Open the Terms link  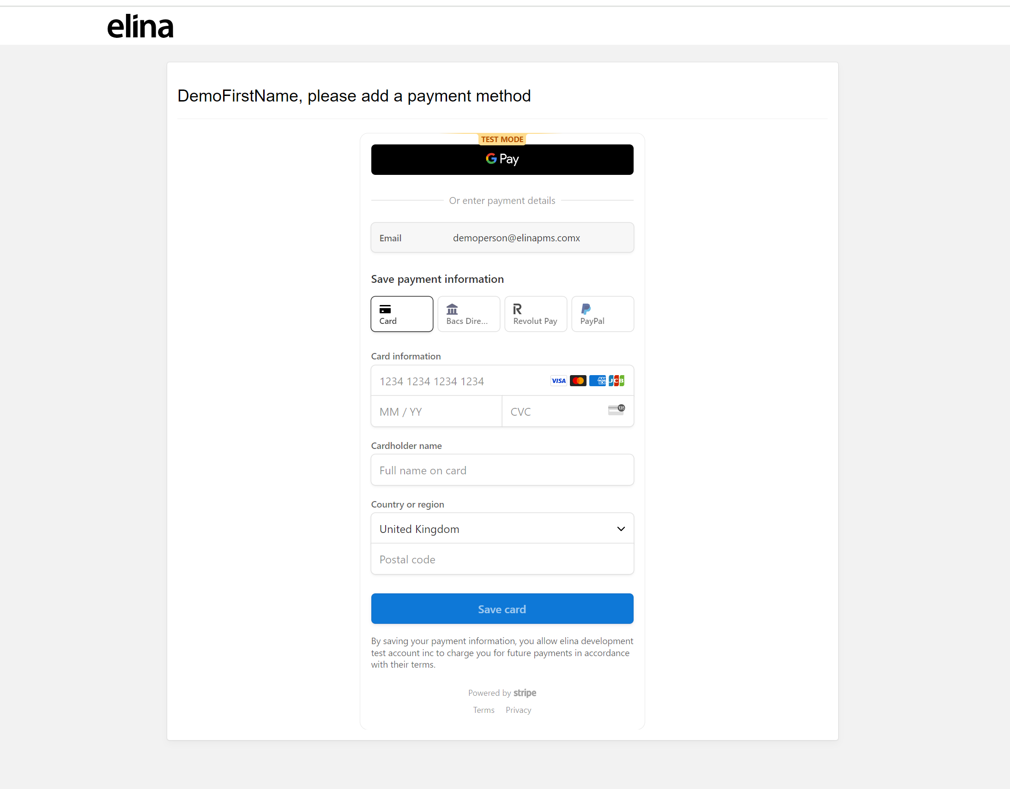[x=484, y=710]
